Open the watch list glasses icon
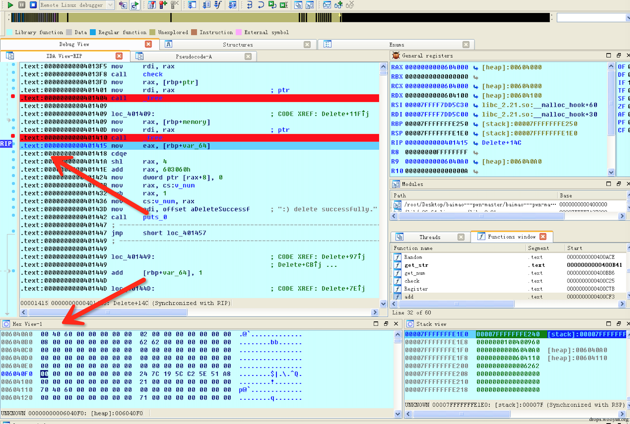Screen dimensions: 630x424 [327, 5]
